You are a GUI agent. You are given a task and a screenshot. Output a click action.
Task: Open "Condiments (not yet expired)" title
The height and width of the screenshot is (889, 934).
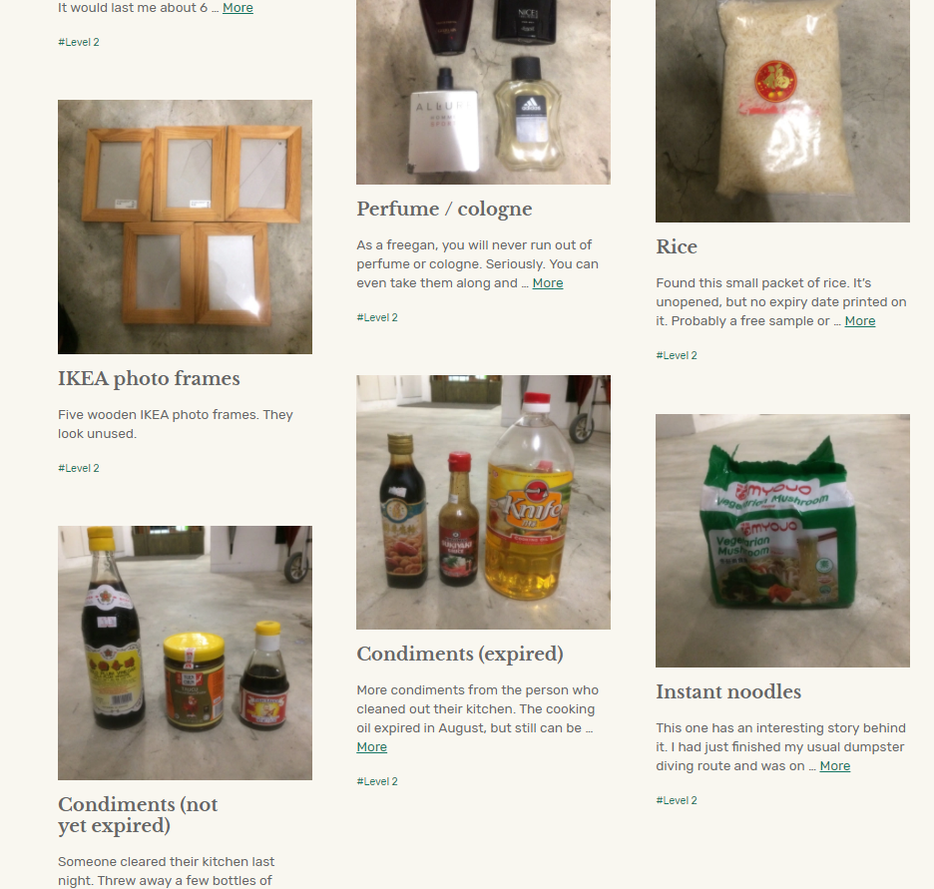[138, 814]
